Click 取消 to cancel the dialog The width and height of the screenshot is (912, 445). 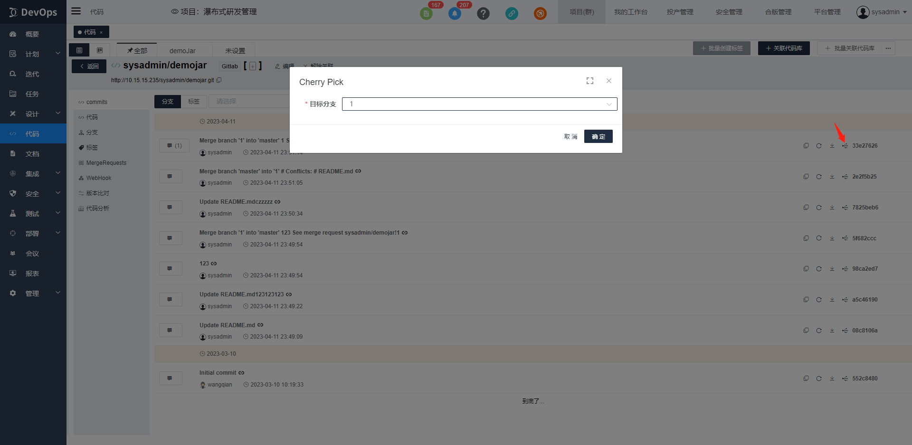coord(570,137)
